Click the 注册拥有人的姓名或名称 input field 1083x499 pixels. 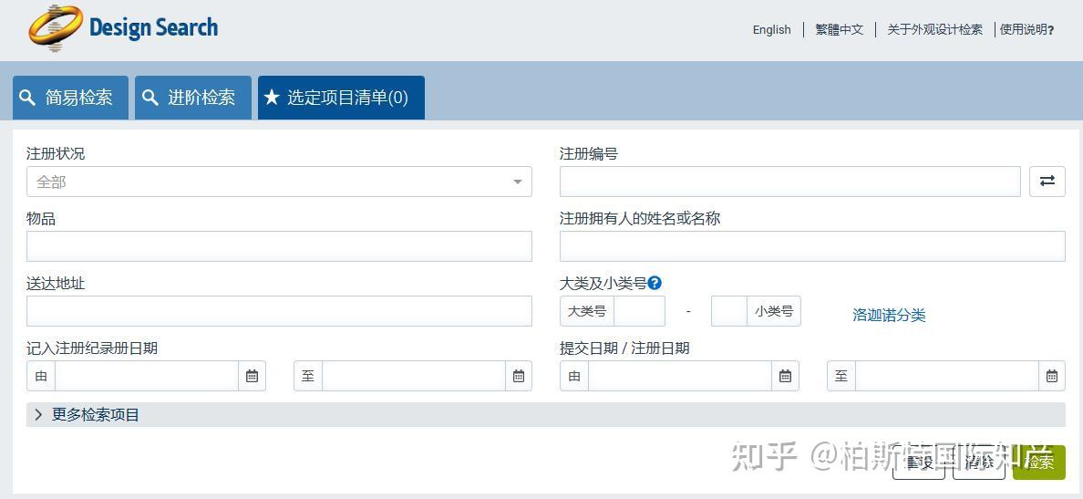(812, 246)
